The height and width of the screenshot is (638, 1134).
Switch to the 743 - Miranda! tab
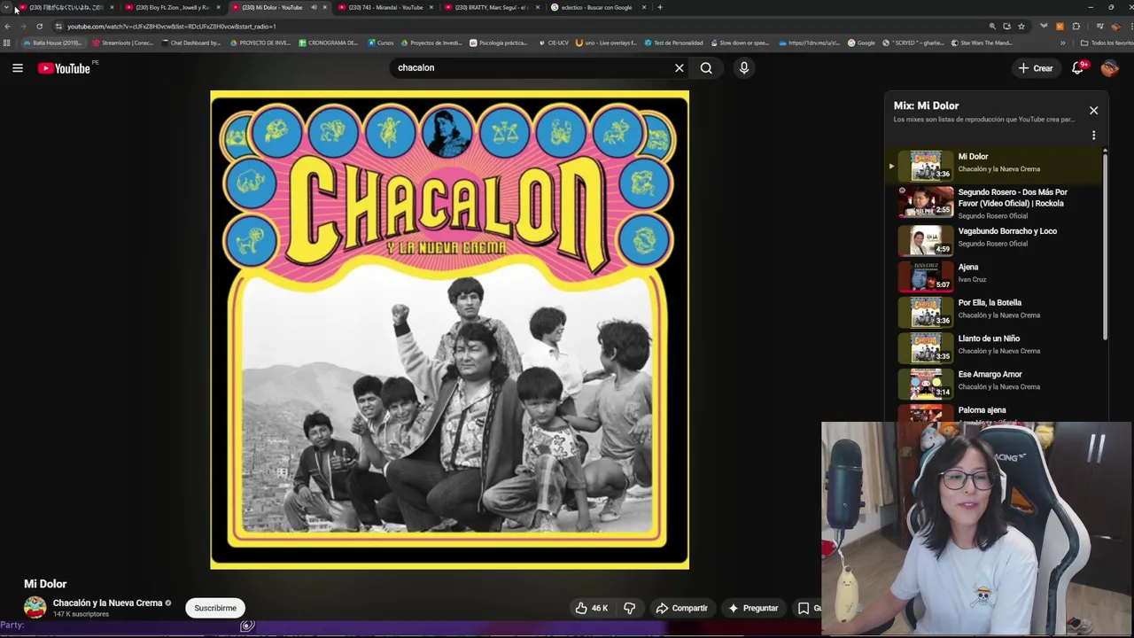[x=384, y=7]
